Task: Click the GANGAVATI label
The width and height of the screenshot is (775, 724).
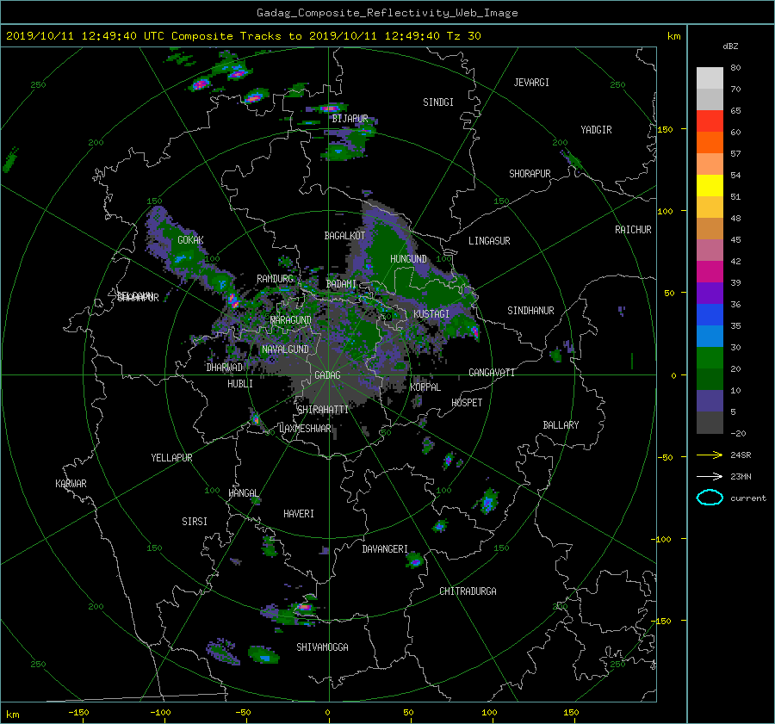Action: [492, 373]
